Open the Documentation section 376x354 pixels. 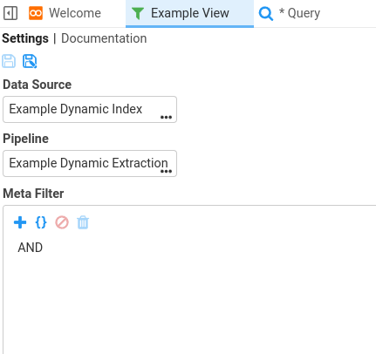[x=104, y=38]
